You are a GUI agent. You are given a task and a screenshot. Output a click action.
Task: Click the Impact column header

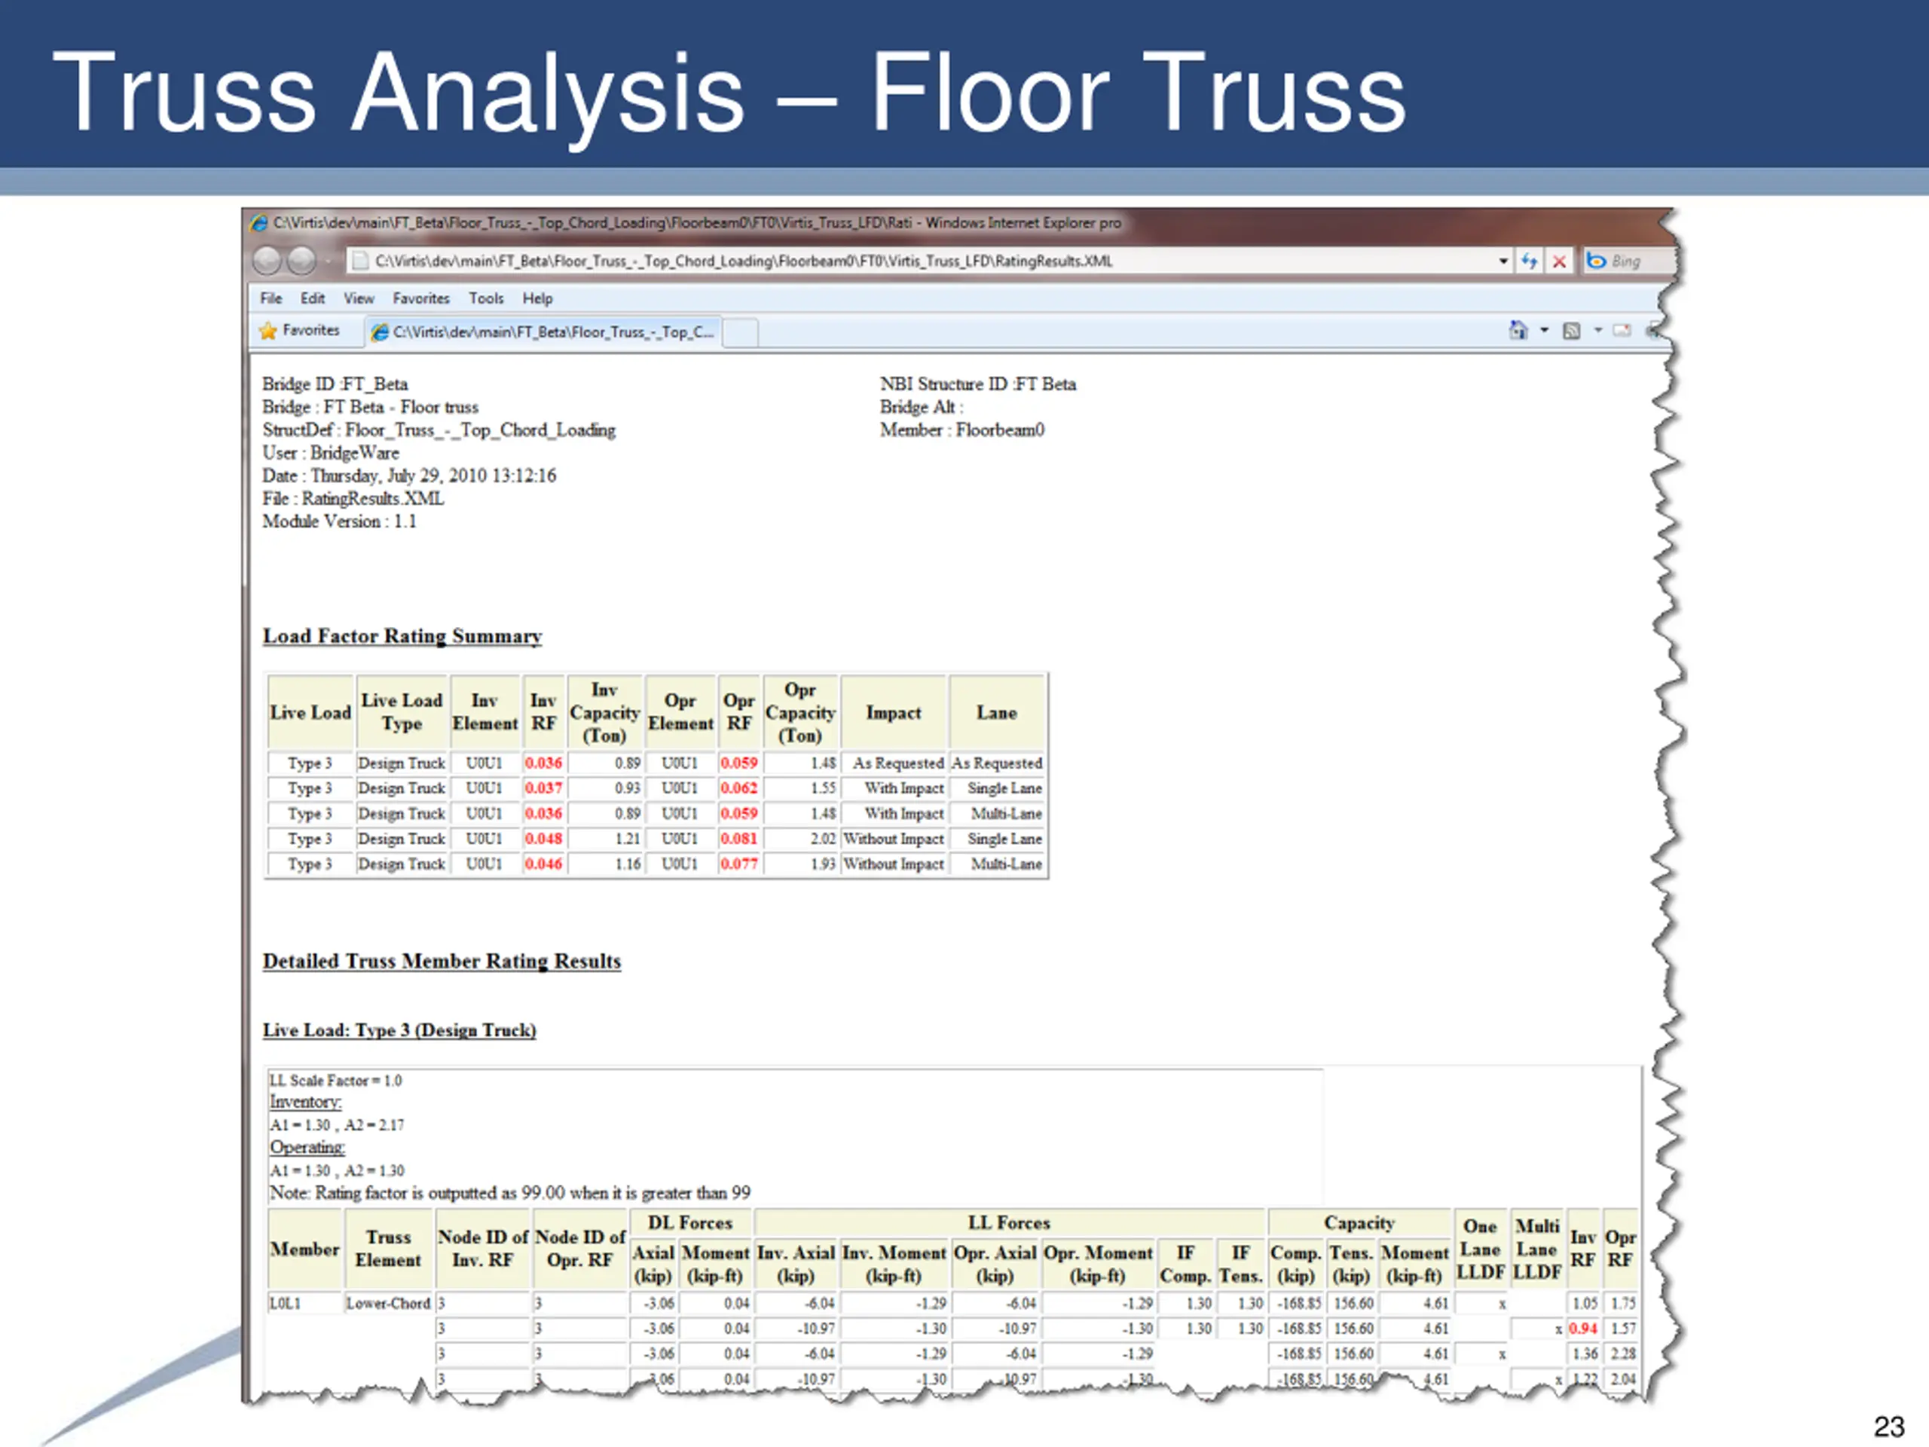(894, 713)
